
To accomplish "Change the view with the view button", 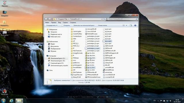I will [124, 25].
